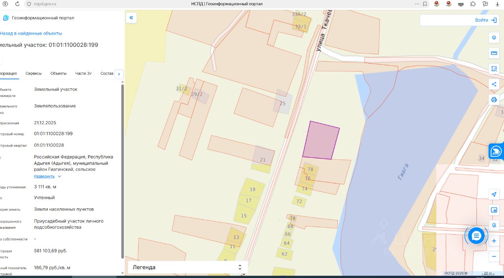Share the current map view
The height and width of the screenshot is (278, 504).
coord(494,84)
